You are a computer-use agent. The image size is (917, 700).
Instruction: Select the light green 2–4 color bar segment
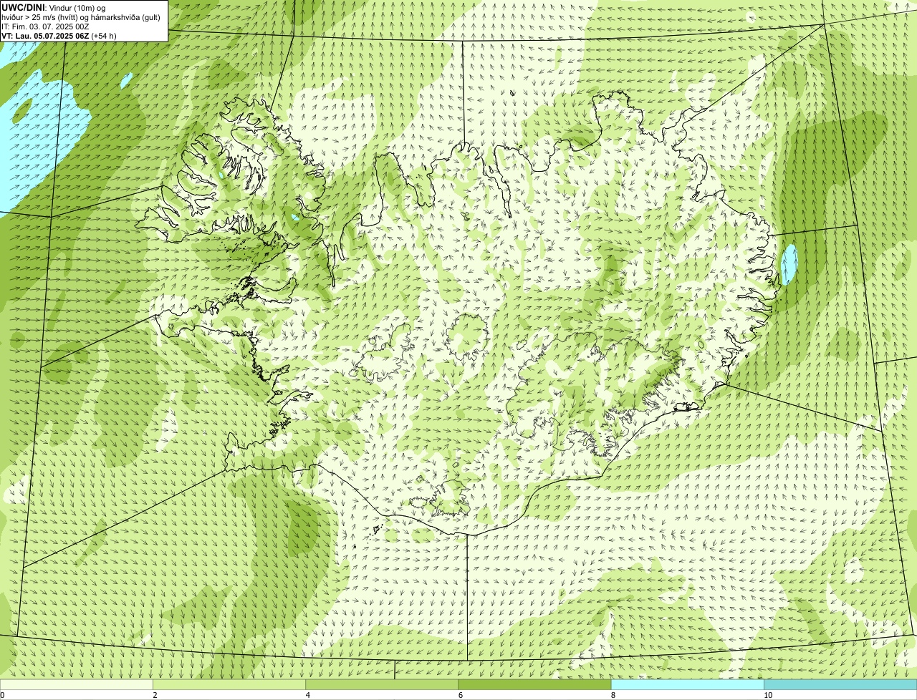tap(229, 684)
